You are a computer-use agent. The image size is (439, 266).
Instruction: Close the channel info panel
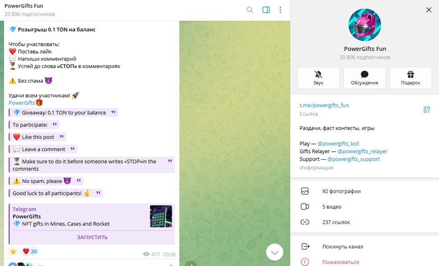coord(429,10)
